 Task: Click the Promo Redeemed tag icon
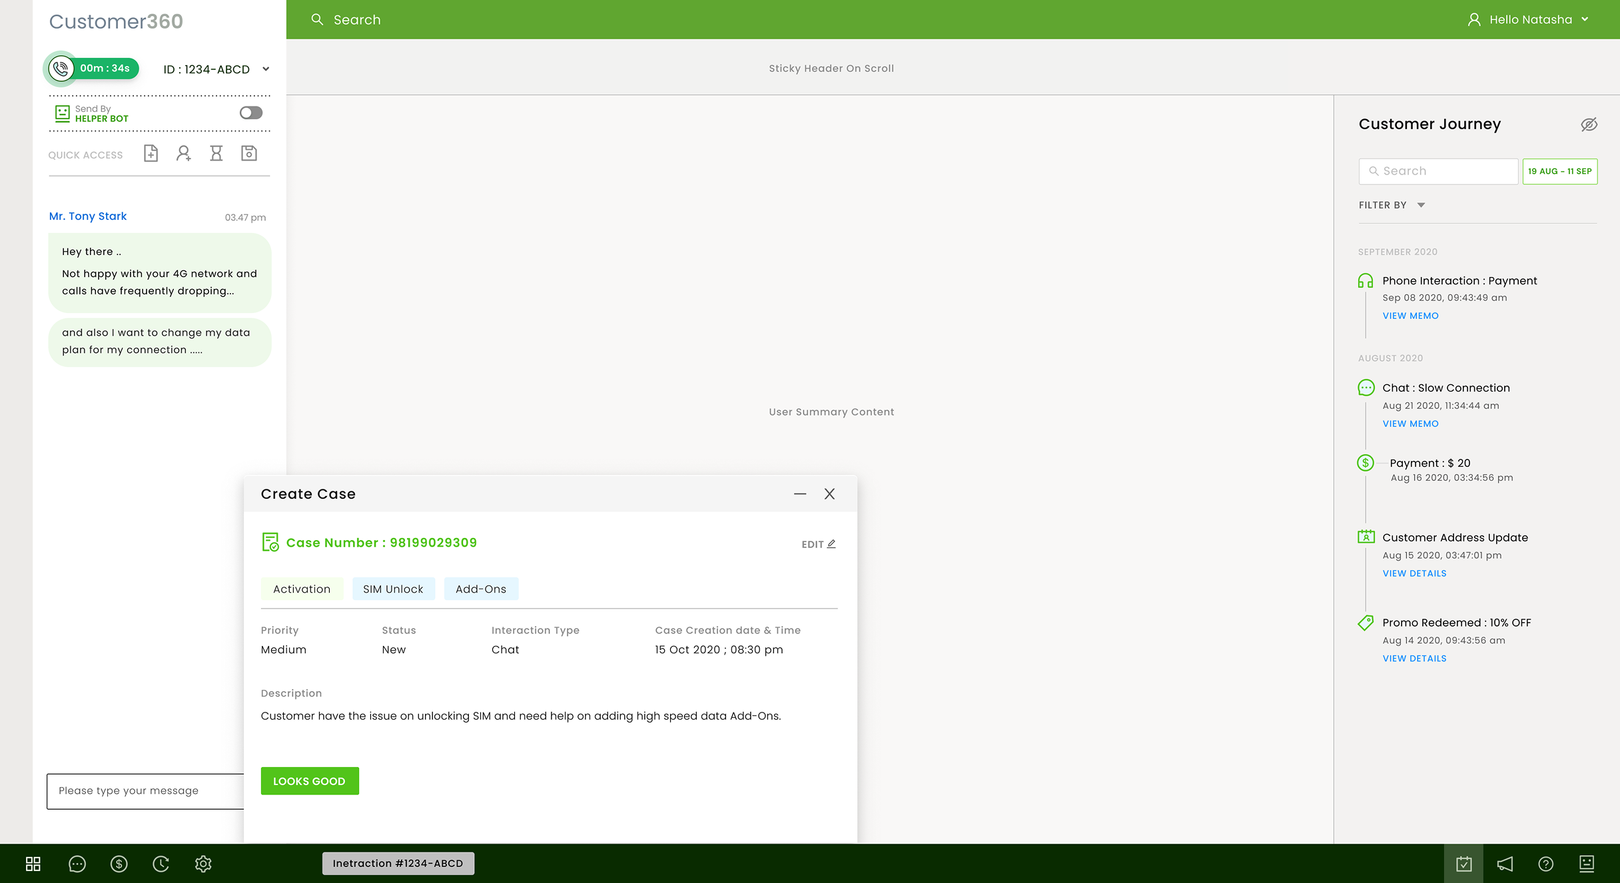(x=1366, y=623)
